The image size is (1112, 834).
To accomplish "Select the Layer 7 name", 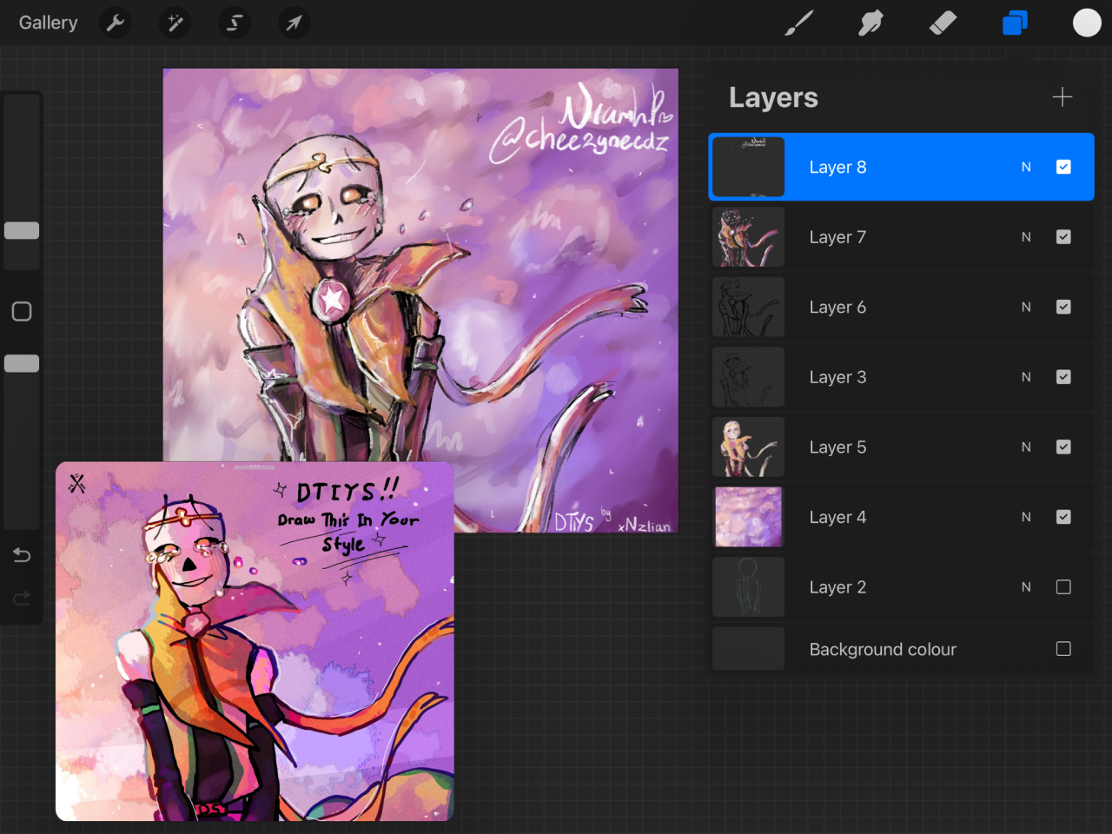I will click(x=837, y=237).
